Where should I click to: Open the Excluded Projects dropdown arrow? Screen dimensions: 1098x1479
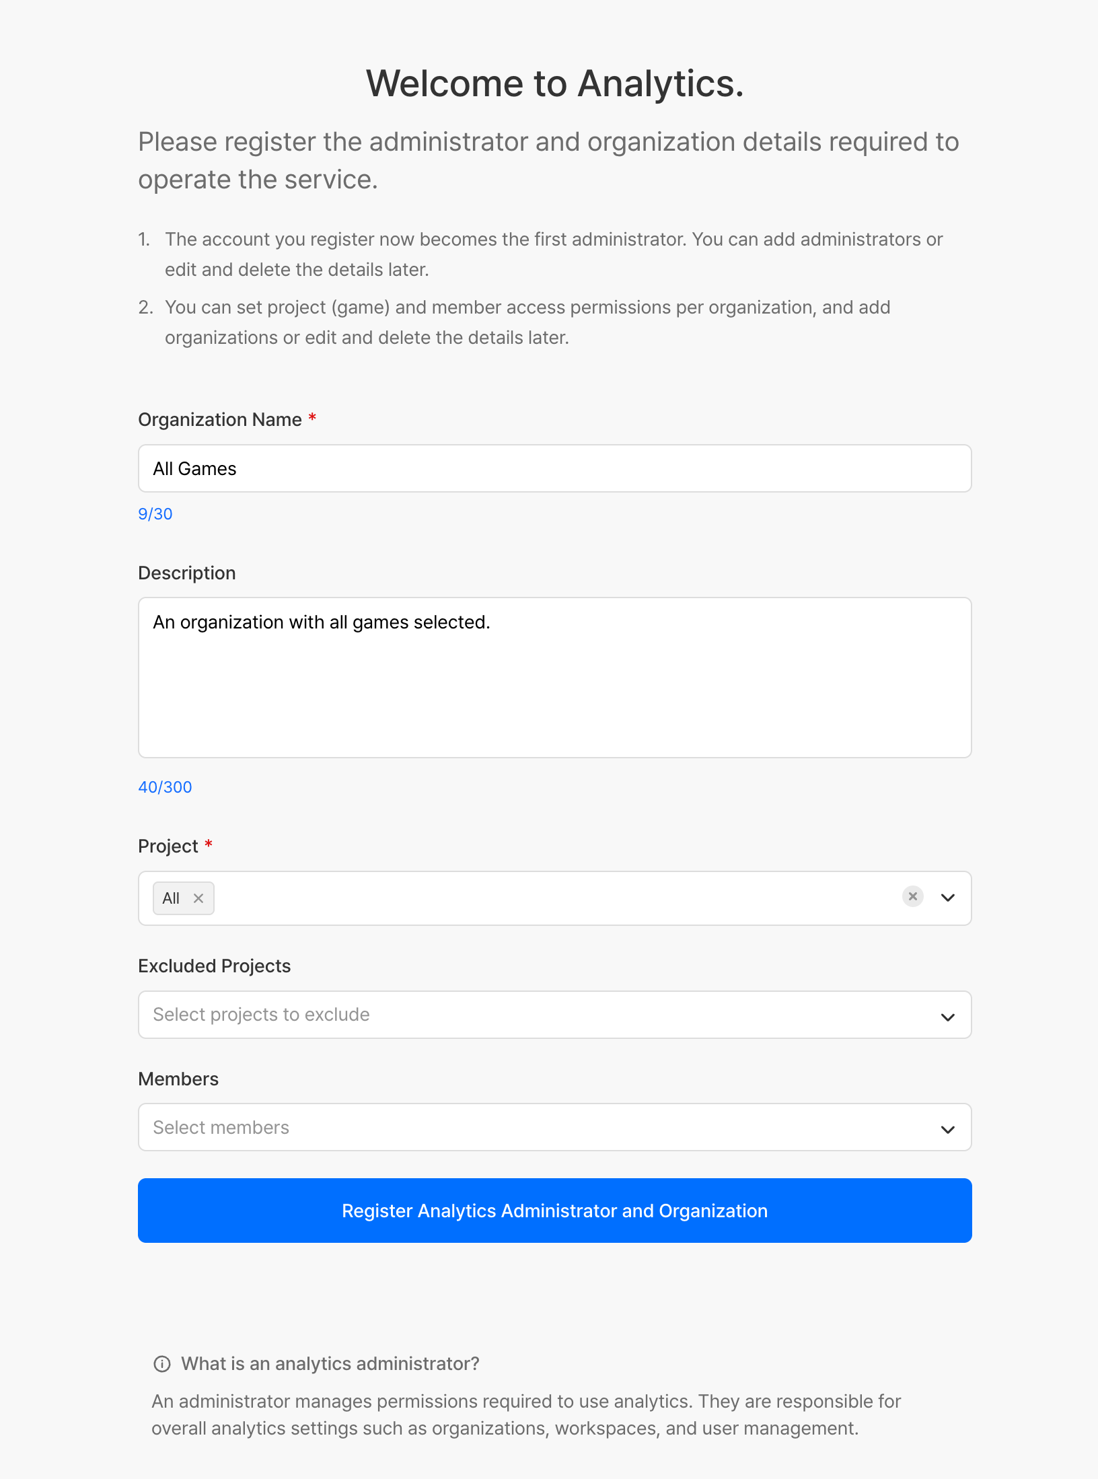coord(948,1017)
